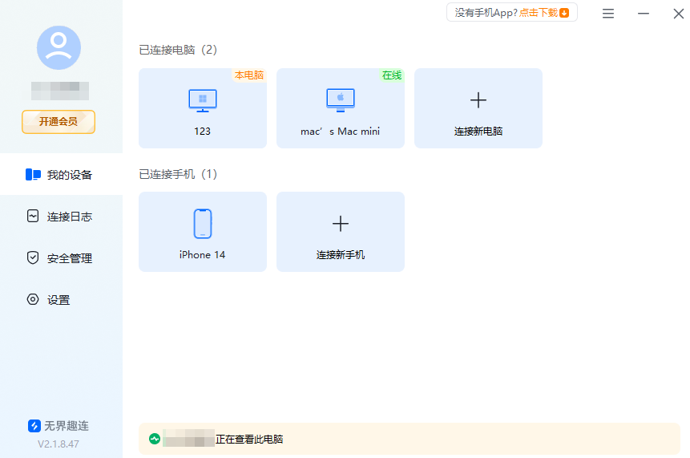Click the 我的设备 devices icon

click(33, 174)
